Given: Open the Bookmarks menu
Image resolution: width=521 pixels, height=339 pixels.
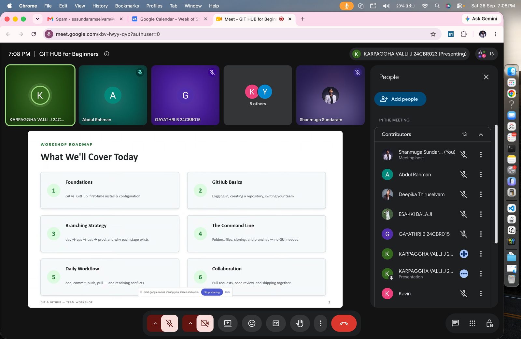Looking at the screenshot, I should 127,6.
